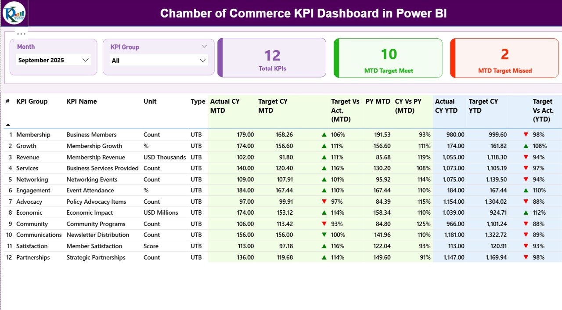Click the green up arrow on Membership Growth row
The image size is (562, 310).
click(x=325, y=146)
